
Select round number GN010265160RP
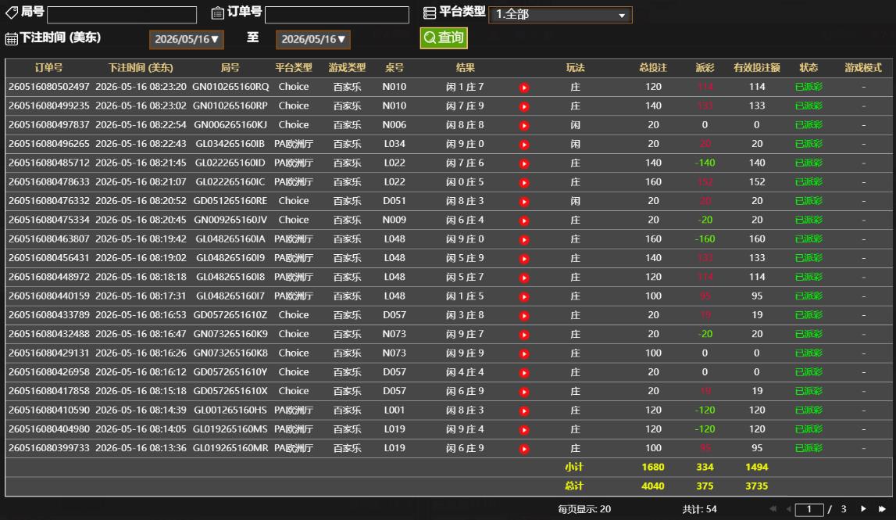(x=230, y=106)
